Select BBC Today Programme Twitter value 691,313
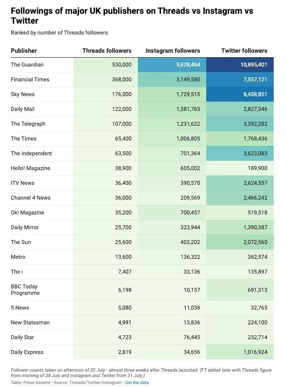 257,290
